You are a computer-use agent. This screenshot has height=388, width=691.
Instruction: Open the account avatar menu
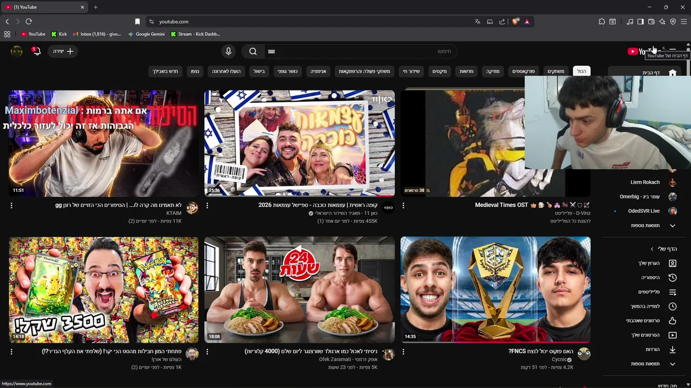[17, 51]
